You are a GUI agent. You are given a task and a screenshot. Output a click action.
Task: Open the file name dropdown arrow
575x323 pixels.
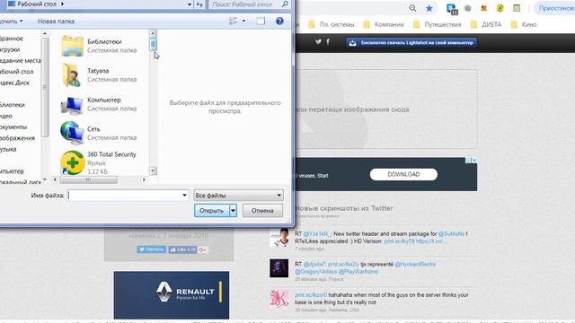(x=184, y=196)
